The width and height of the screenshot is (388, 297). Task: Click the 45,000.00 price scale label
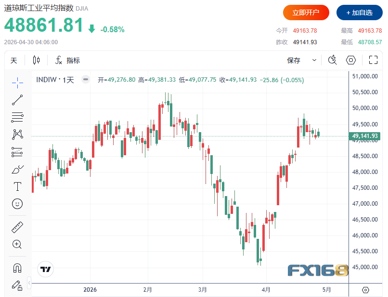point(365,267)
